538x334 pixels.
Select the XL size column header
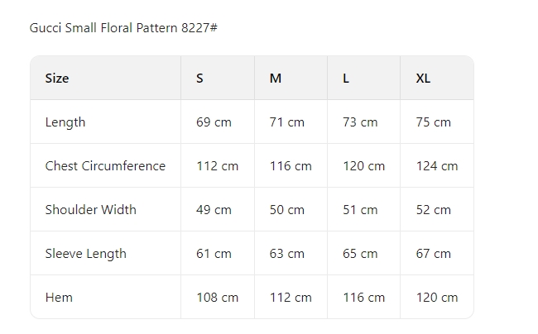423,79
